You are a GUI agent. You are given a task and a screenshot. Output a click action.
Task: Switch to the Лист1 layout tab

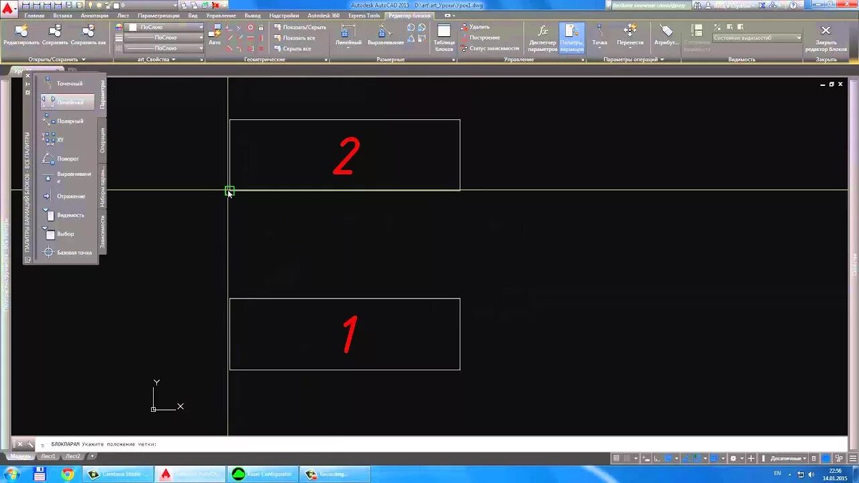pyautogui.click(x=48, y=455)
